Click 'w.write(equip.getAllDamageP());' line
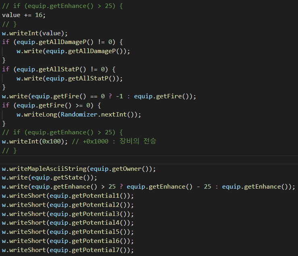Image resolution: width=298 pixels, height=256 pixels. (x=73, y=51)
